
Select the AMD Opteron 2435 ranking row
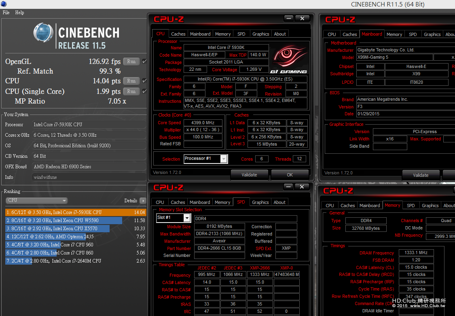(x=76, y=237)
